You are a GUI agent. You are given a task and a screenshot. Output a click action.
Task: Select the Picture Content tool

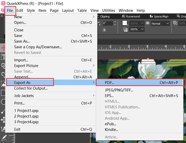point(3,84)
